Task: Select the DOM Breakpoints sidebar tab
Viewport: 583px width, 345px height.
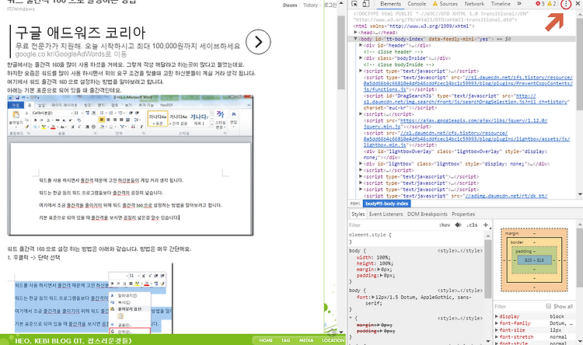Action: (x=428, y=214)
